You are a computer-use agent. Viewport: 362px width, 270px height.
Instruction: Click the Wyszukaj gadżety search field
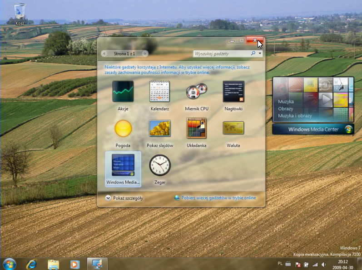(x=222, y=53)
